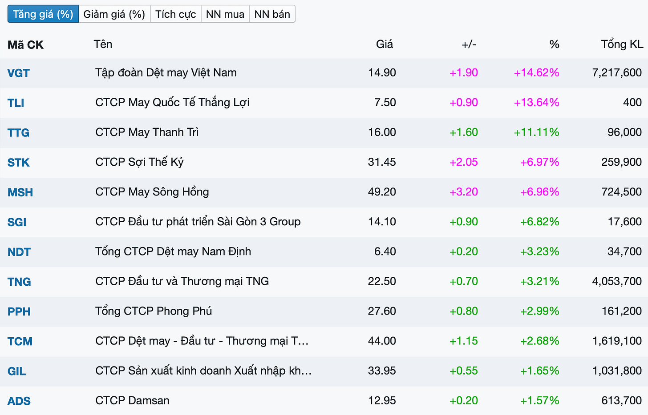Click the +13.64% change value

click(536, 102)
